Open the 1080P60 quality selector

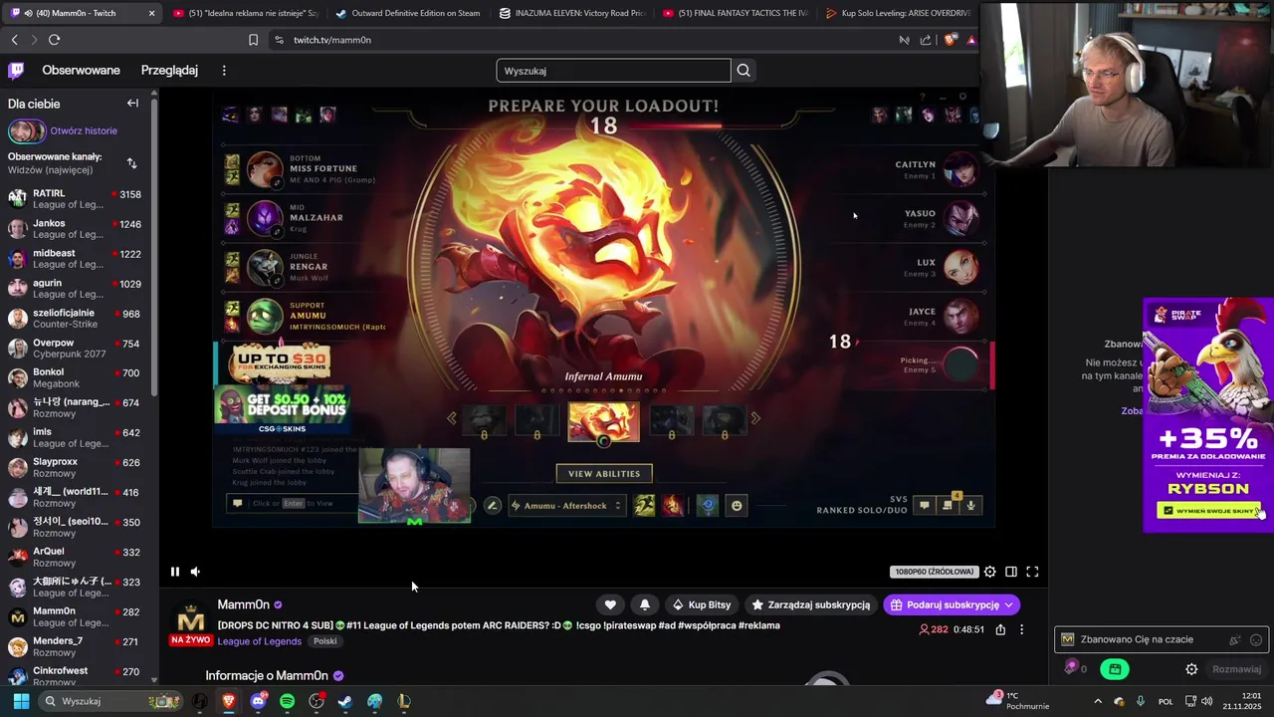tap(934, 572)
